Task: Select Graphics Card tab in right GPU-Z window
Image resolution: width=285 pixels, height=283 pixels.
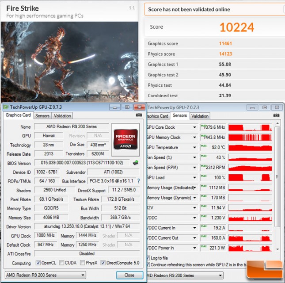Action: pyautogui.click(x=158, y=116)
